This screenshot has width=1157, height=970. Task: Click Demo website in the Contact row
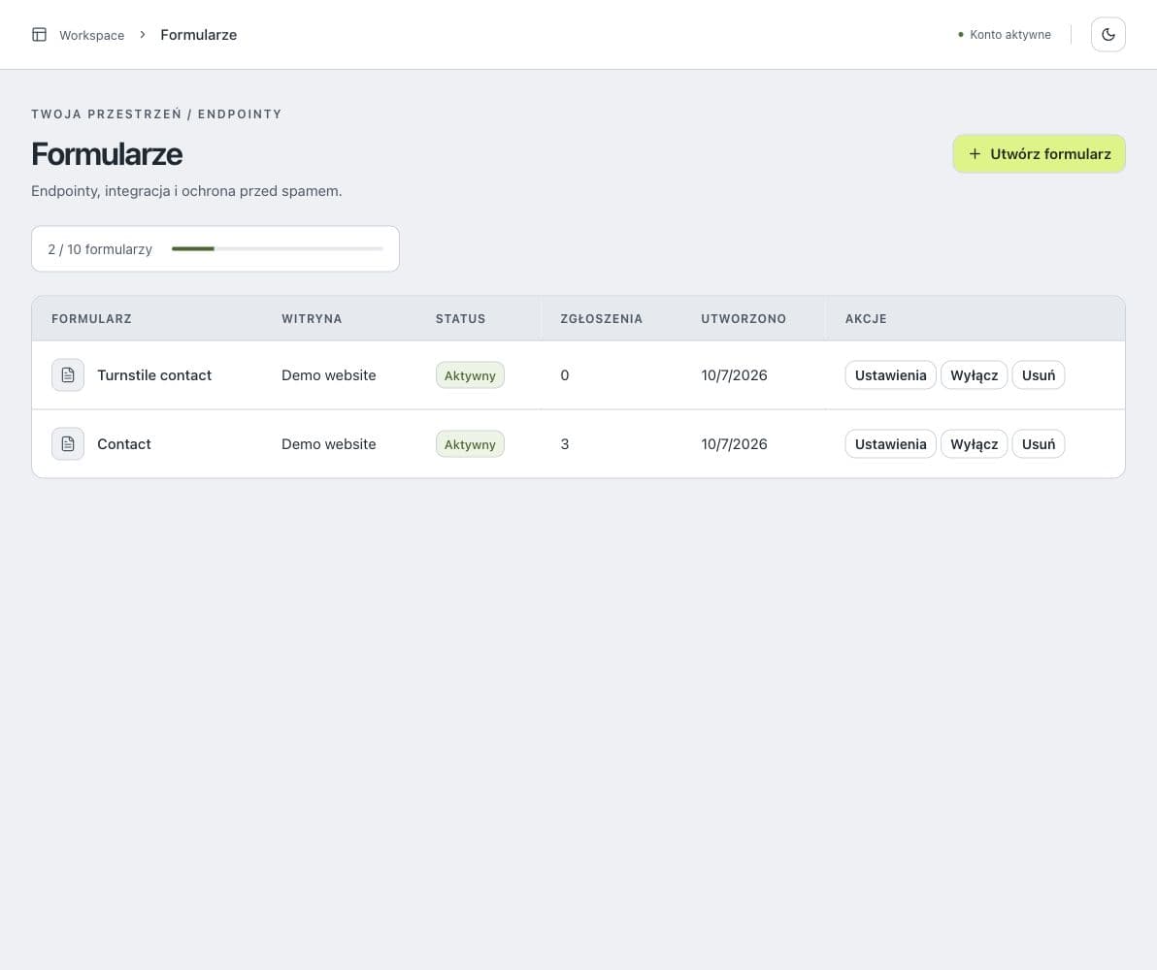click(x=328, y=444)
